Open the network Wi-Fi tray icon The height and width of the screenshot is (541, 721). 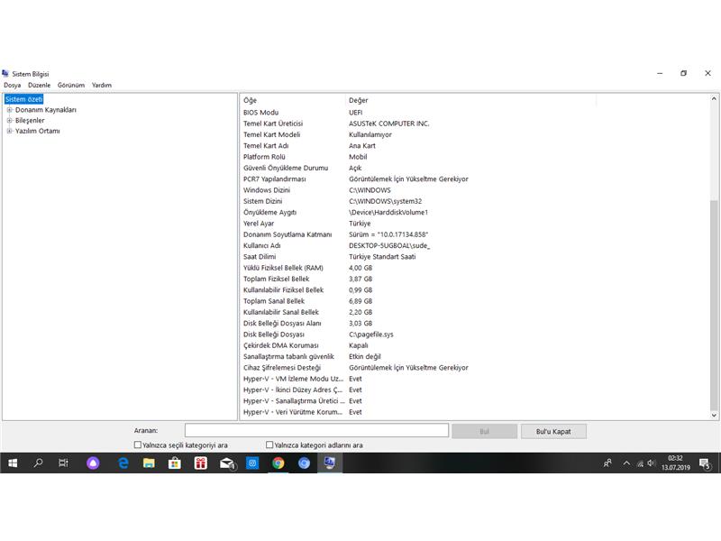[640, 463]
